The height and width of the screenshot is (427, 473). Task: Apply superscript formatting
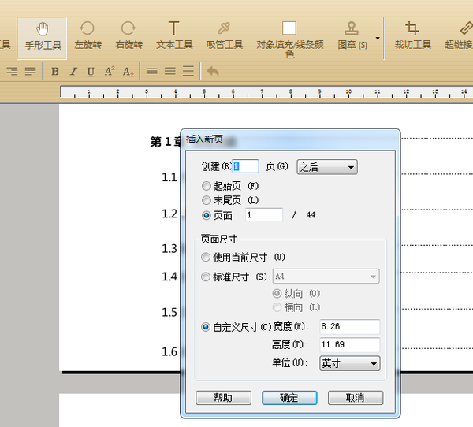110,72
